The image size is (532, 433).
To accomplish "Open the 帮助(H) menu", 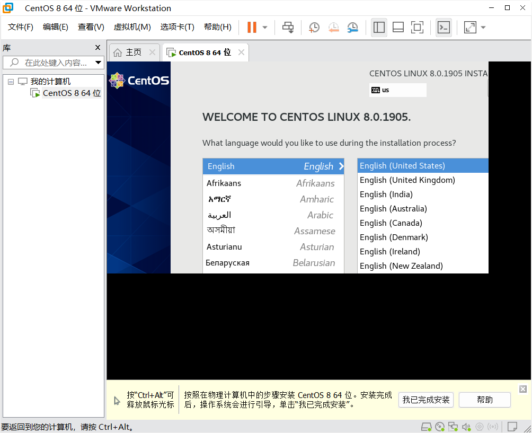I will point(217,27).
